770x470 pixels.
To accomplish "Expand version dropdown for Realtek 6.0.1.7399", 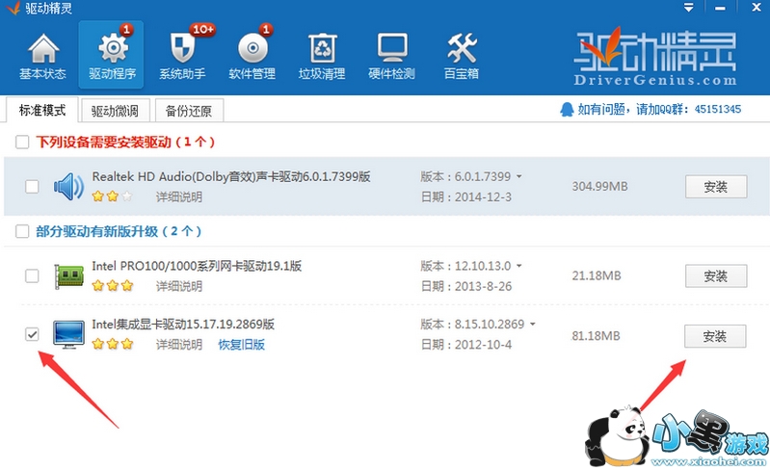I will 518,177.
